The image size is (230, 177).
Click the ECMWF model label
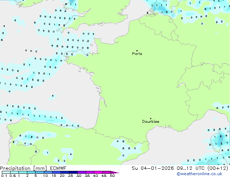coord(58,168)
